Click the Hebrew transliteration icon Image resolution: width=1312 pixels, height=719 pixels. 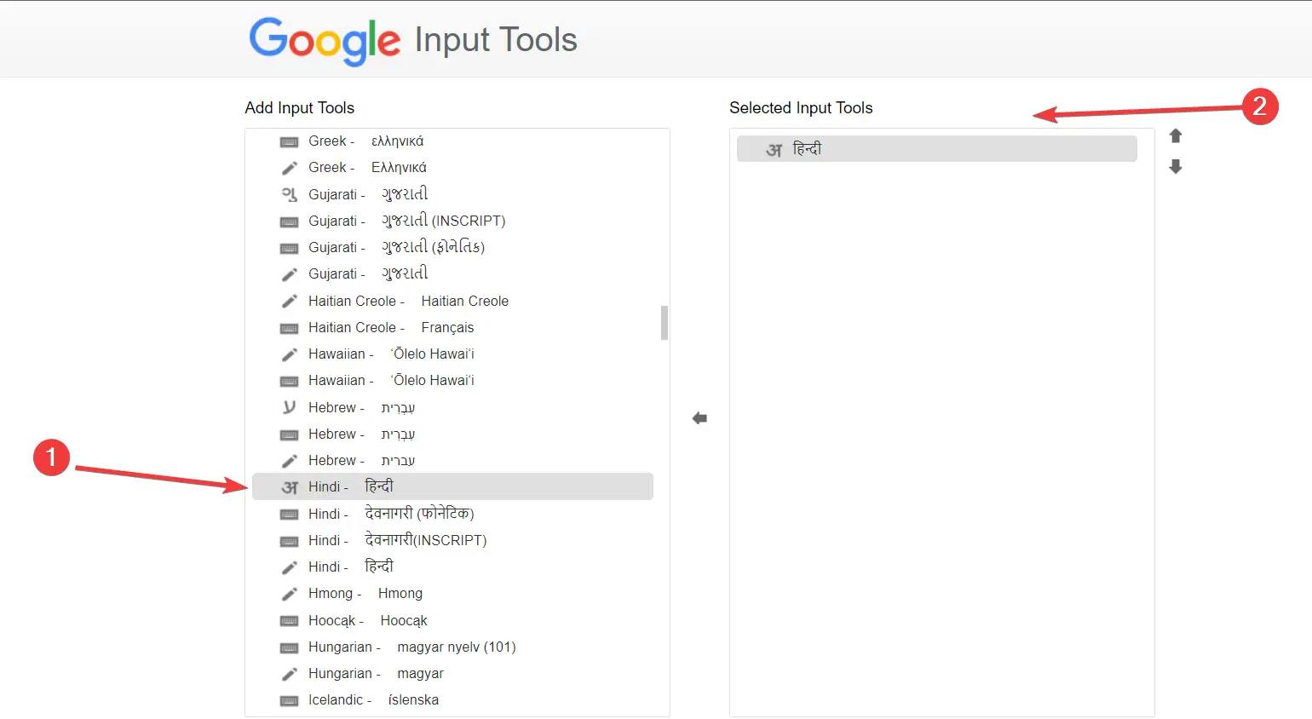[x=290, y=407]
